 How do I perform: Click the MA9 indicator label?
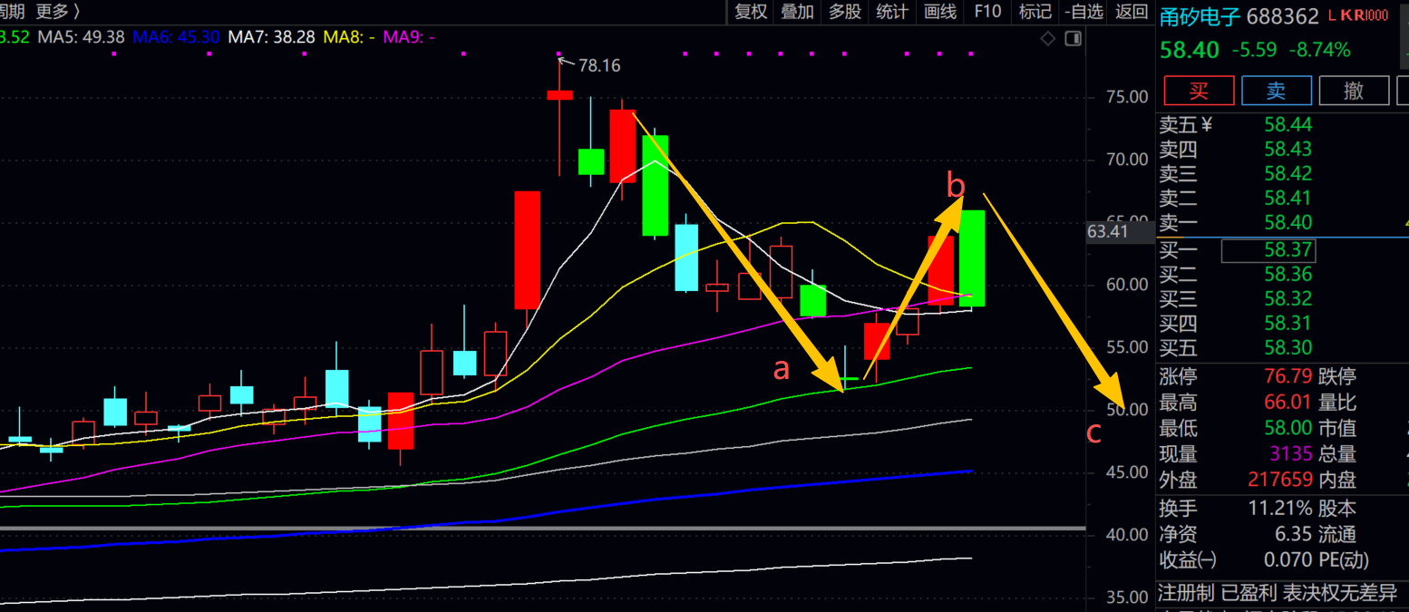(x=410, y=37)
